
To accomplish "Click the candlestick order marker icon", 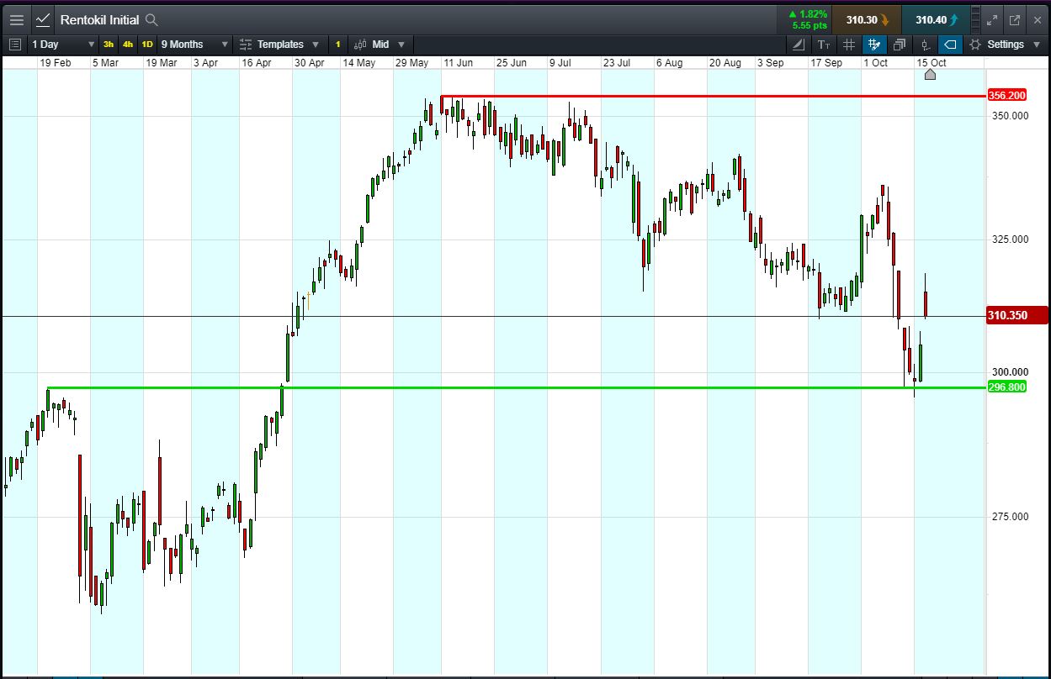I will [x=925, y=45].
